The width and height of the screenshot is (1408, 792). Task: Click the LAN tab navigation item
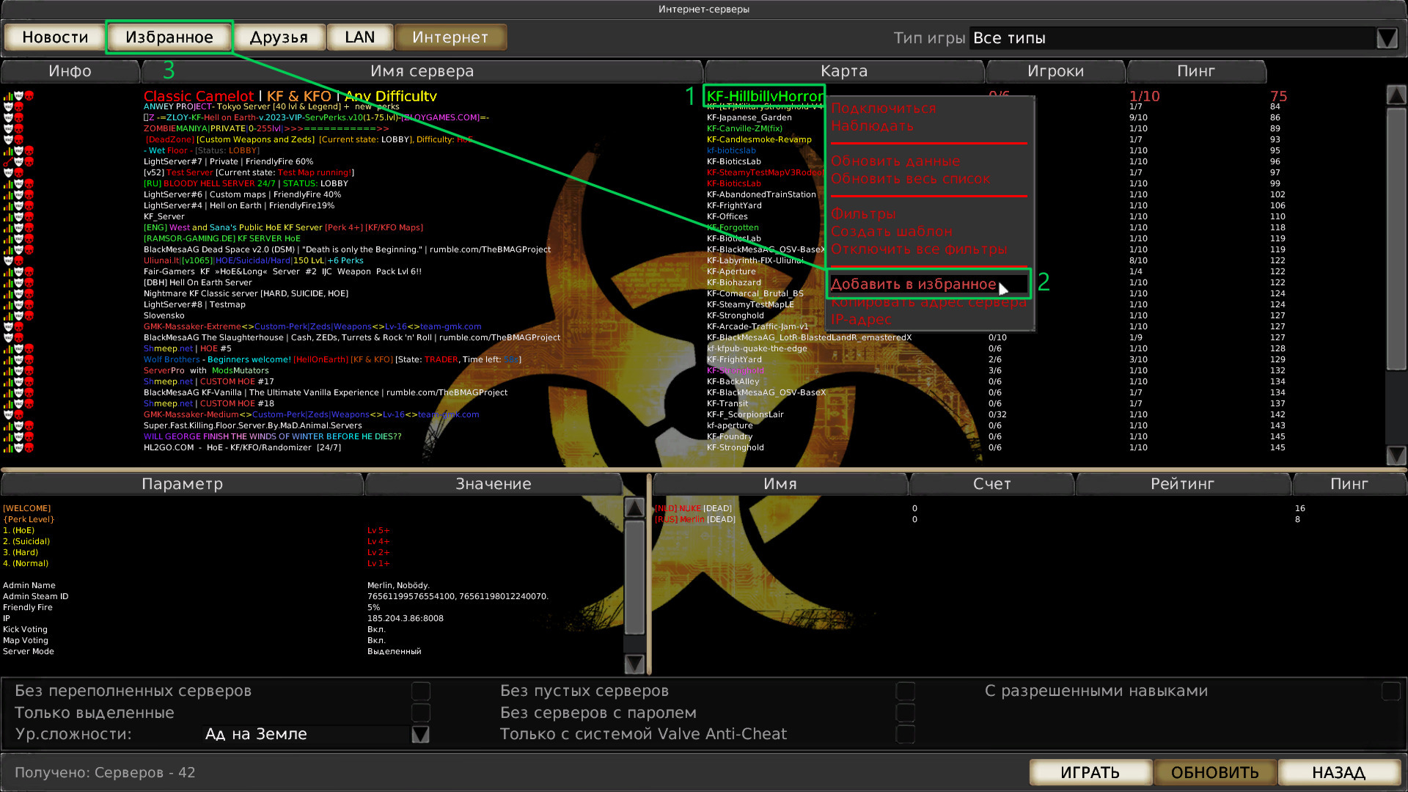359,37
